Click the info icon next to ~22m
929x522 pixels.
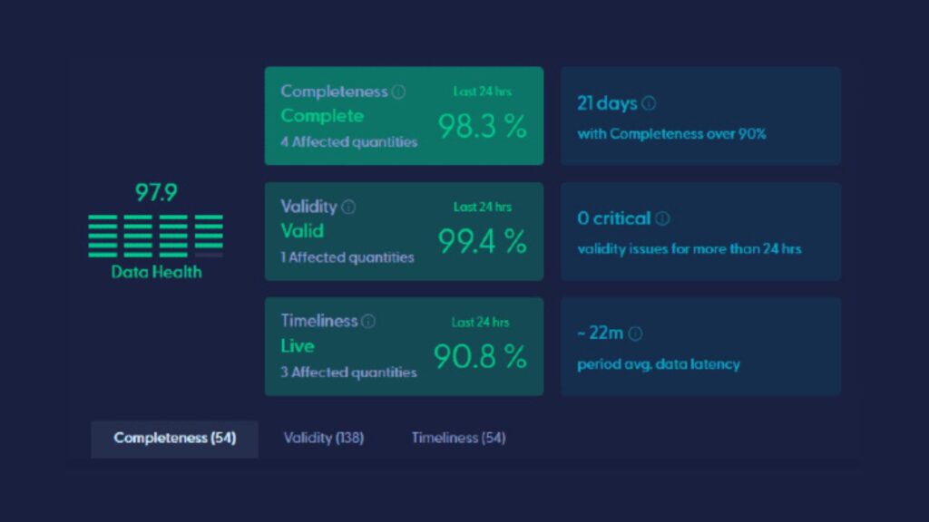[x=635, y=333]
